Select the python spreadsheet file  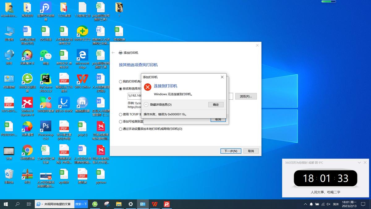click(x=101, y=176)
